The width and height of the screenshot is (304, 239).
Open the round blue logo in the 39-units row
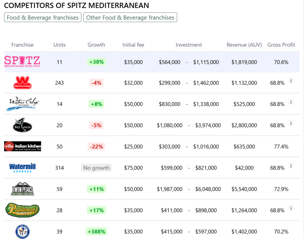coord(23,231)
